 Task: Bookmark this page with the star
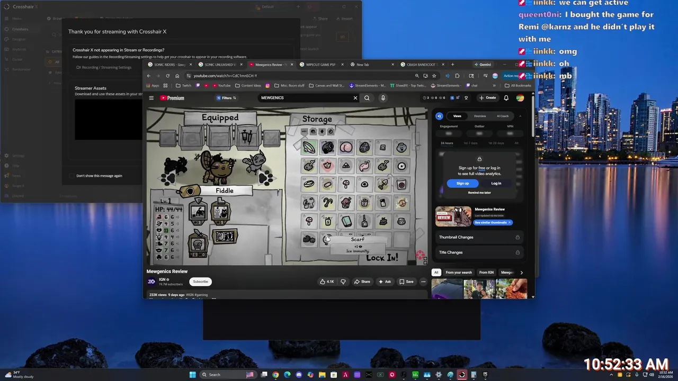(434, 76)
